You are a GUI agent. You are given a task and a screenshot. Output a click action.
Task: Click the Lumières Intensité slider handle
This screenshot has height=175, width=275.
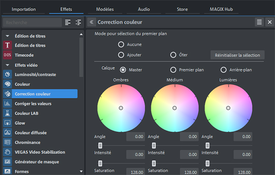[x=207, y=164]
